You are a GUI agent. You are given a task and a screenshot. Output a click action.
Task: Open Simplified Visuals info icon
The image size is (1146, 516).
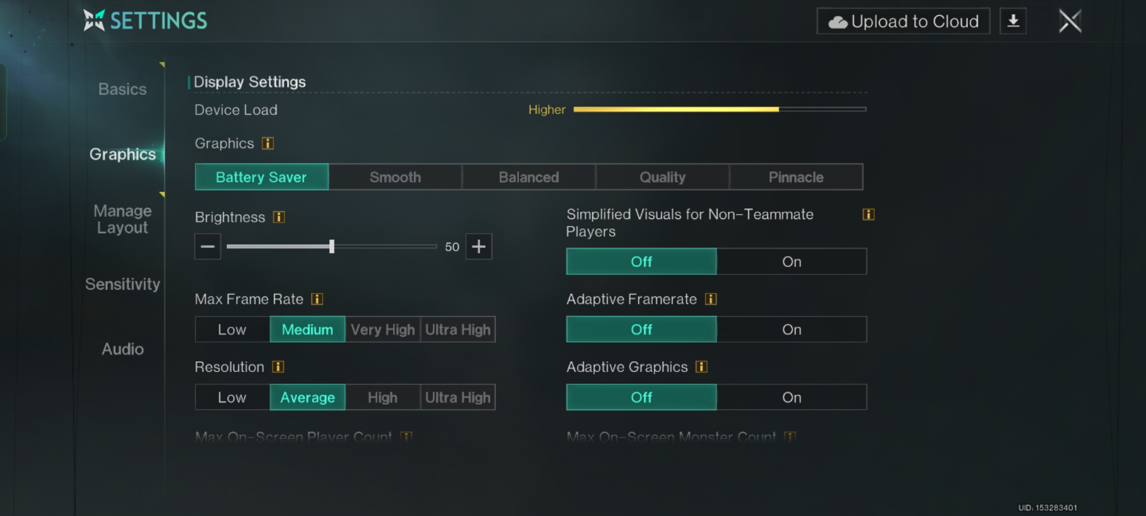[x=869, y=215]
